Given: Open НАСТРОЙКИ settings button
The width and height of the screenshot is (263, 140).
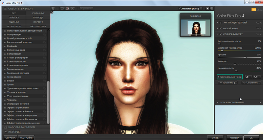Looking at the screenshot, I should tap(26, 138).
